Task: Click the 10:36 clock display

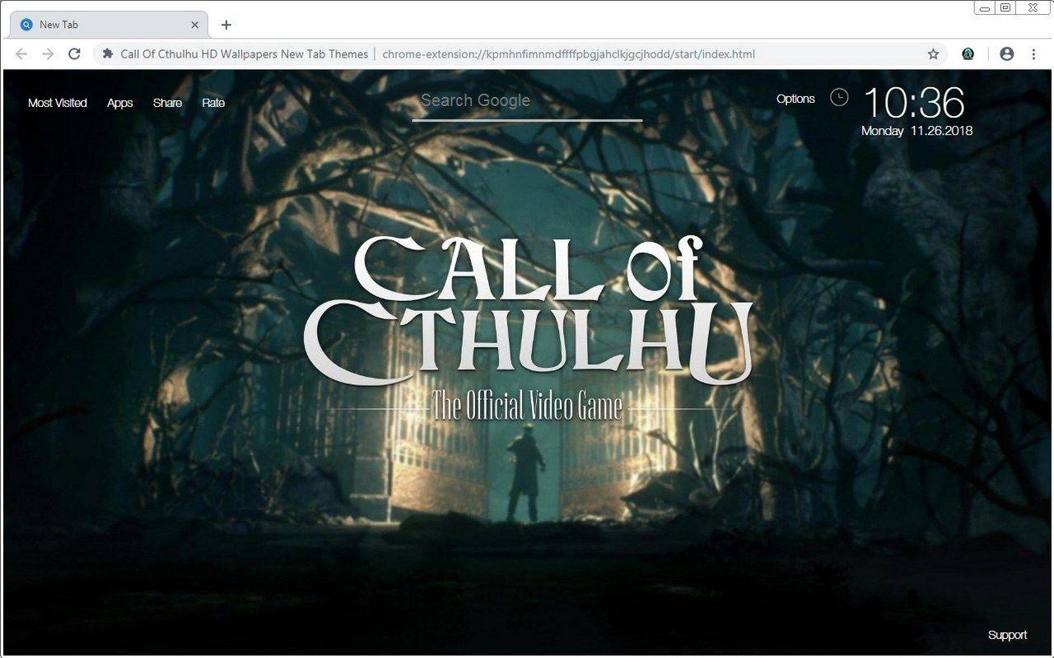Action: click(913, 103)
